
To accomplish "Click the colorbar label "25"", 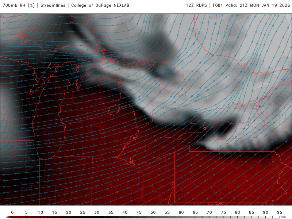I will click(83, 212).
